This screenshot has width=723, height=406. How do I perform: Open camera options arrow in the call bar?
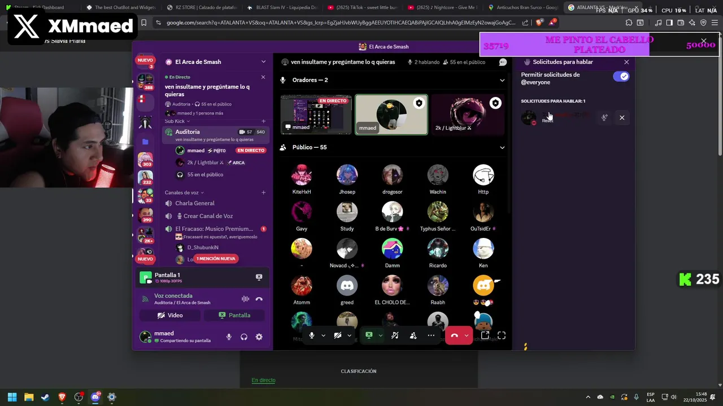tap(349, 335)
